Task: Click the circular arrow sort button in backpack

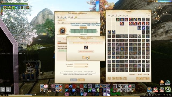Action: click(x=146, y=78)
